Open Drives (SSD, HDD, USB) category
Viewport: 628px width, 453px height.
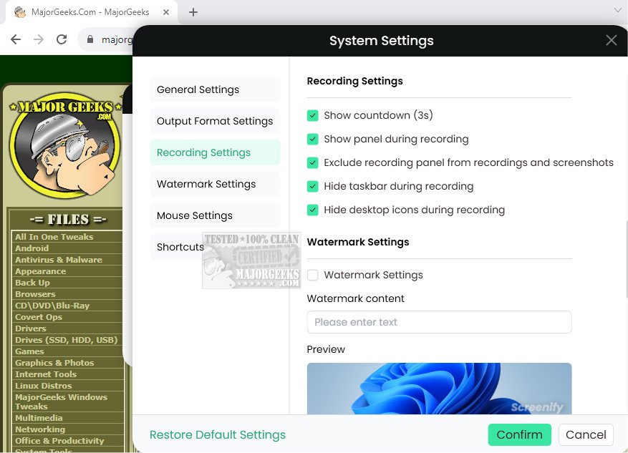click(x=66, y=340)
